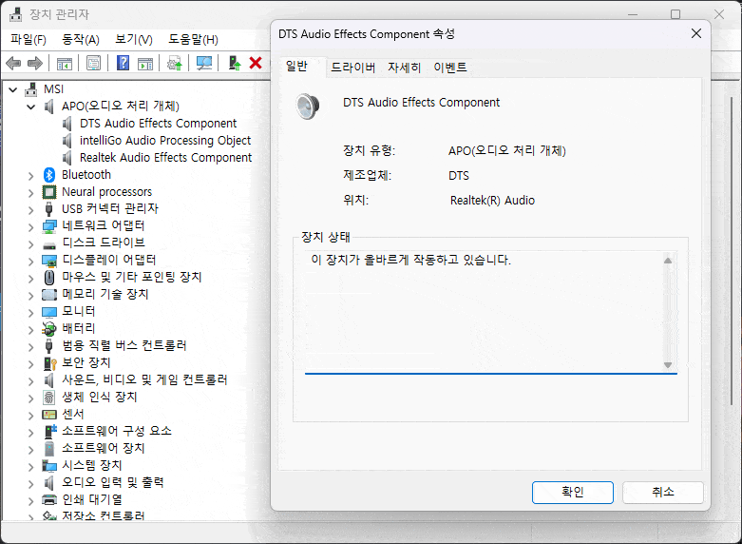Click the show/hide console tree icon
Screen dimensions: 742x544
[x=65, y=63]
